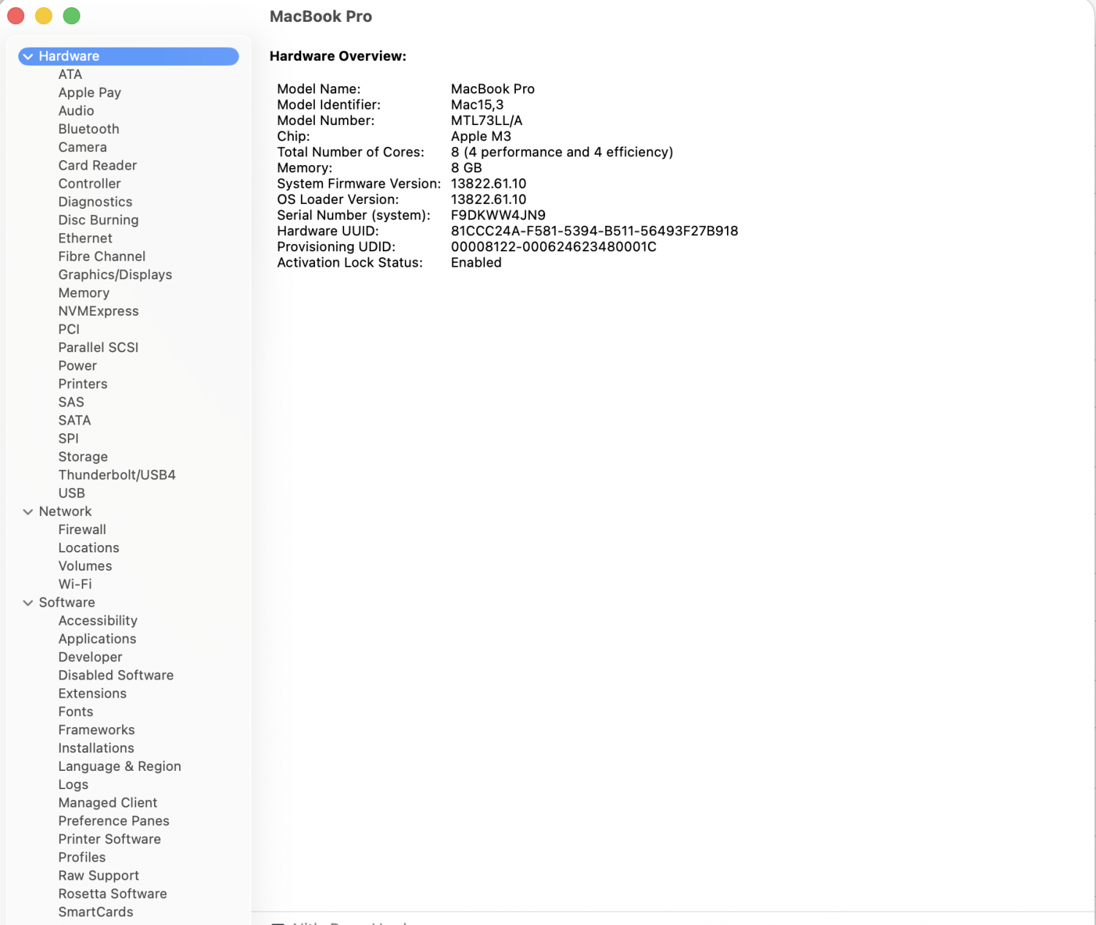1096x925 pixels.
Task: Click the Hardware UUID value
Action: coord(594,231)
